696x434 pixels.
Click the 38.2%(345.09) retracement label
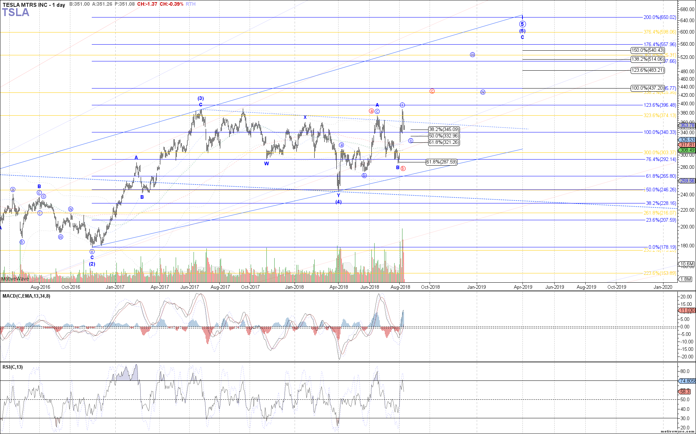(x=444, y=130)
